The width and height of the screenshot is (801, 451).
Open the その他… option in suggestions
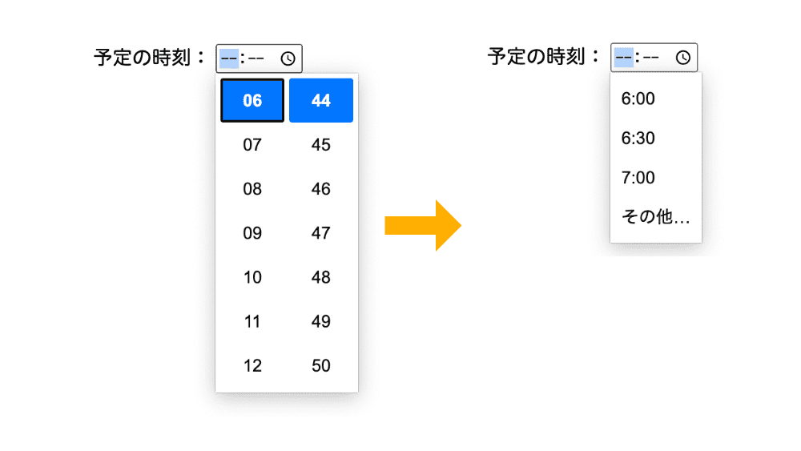656,216
